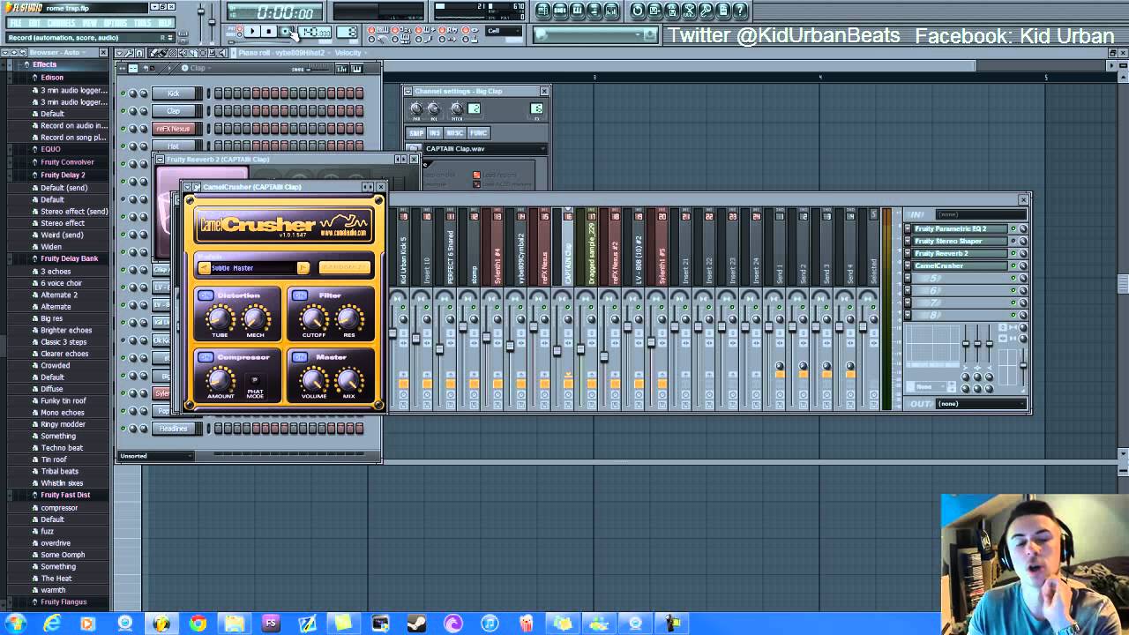
Task: Switch to MISC tab in Channel settings
Action: (x=455, y=133)
